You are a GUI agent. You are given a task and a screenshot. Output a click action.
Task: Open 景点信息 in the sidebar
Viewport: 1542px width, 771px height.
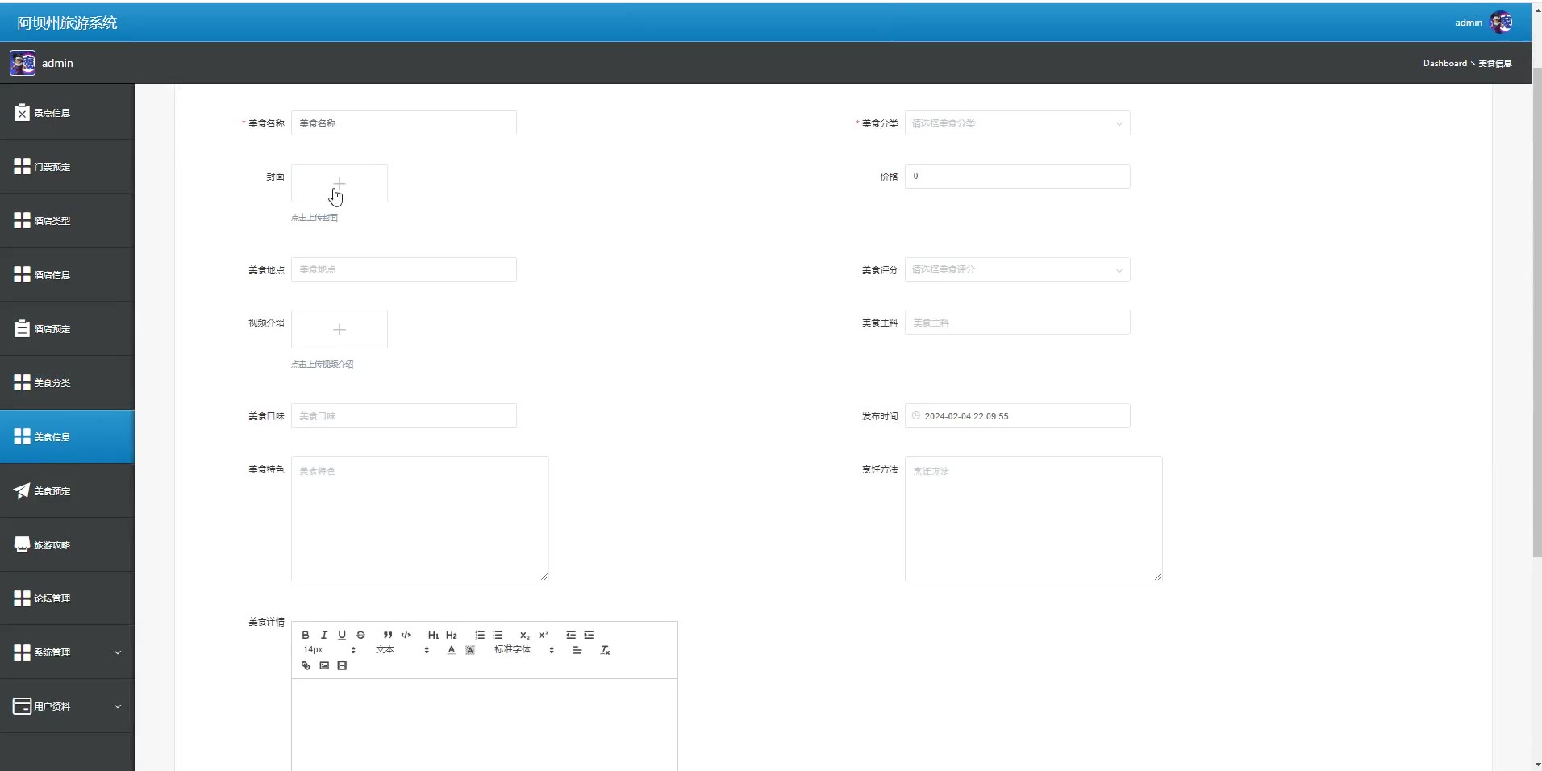[x=67, y=112]
